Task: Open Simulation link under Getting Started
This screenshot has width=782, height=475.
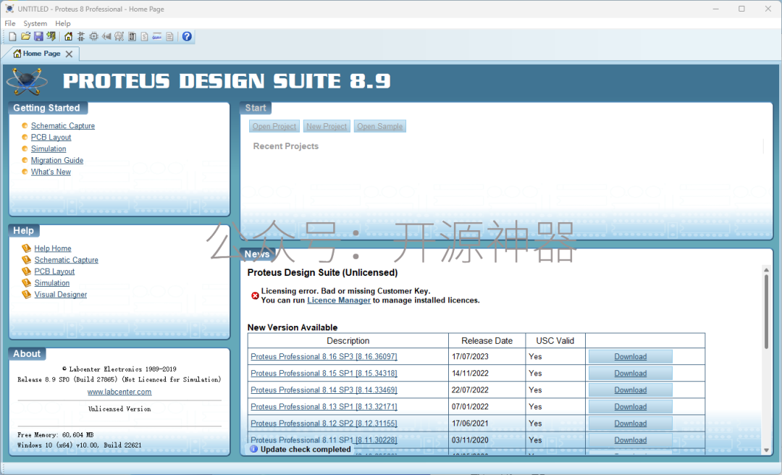Action: click(x=49, y=148)
